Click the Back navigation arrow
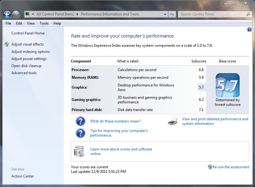The height and width of the screenshot is (187, 255). click(x=7, y=14)
